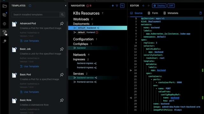Open the validation icon at bottom of sidebar
204x114 pixels.
point(4,41)
